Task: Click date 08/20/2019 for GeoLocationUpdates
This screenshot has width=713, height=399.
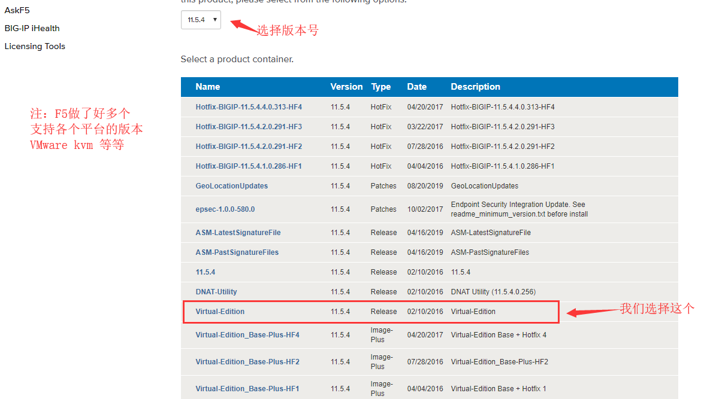Action: (x=425, y=186)
